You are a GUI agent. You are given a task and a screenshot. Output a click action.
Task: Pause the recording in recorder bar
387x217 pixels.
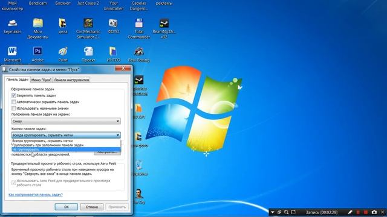coord(358,212)
